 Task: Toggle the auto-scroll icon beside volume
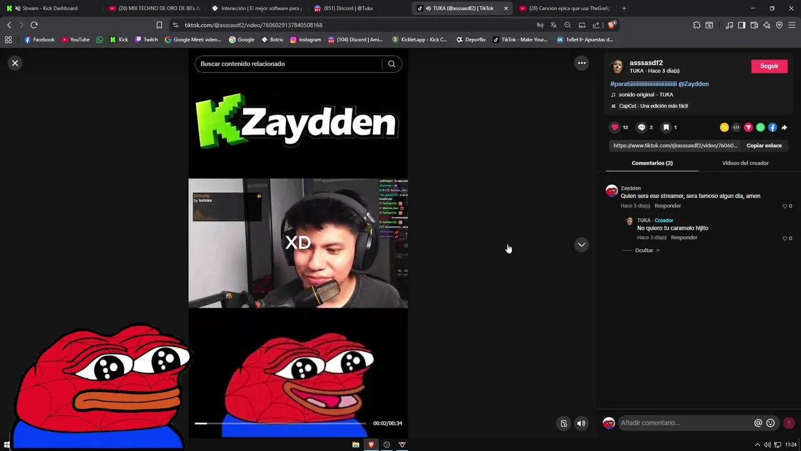(x=564, y=423)
